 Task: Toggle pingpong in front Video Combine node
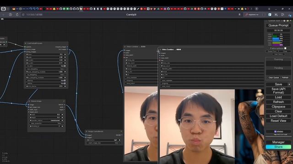[x=212, y=83]
